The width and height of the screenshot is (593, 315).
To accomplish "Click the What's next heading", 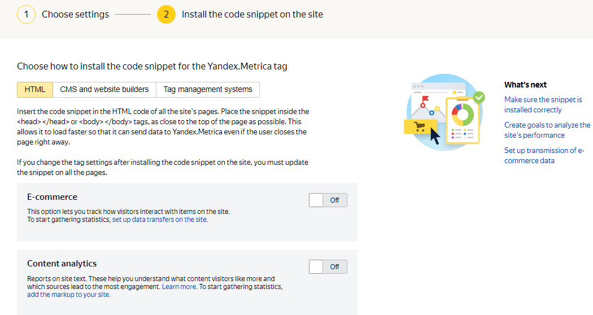I will pos(525,85).
